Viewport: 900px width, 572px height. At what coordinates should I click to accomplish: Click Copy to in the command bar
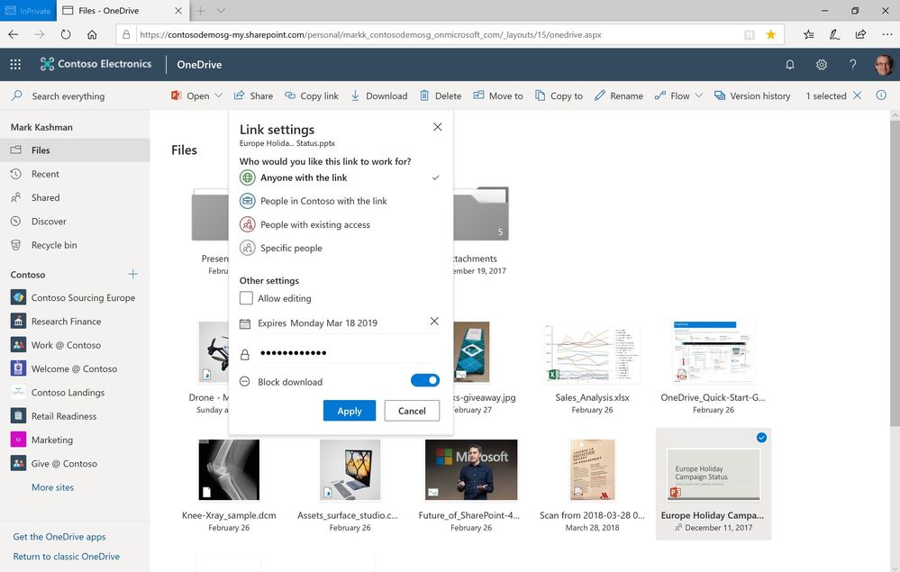coord(559,95)
